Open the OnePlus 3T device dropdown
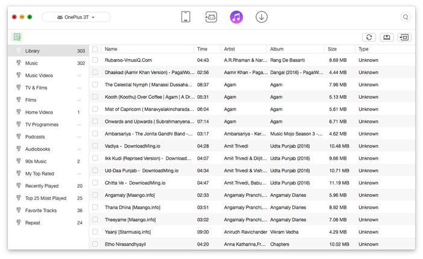Image resolution: width=423 pixels, height=259 pixels. point(76,17)
